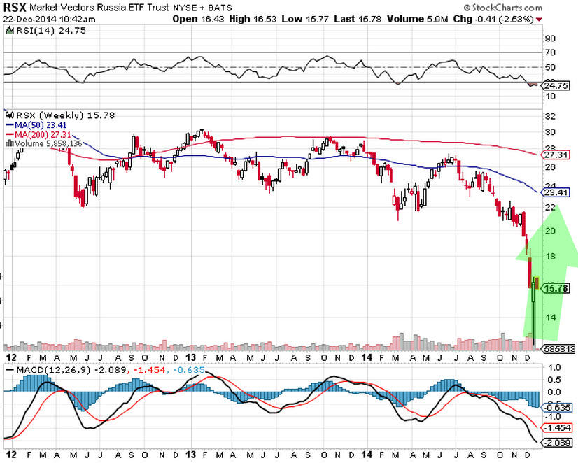The image size is (578, 463).
Task: Select the 15.78 last price tag
Action: coord(555,287)
